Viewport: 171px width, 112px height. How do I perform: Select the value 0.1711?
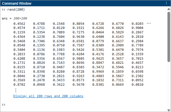coord(39,28)
